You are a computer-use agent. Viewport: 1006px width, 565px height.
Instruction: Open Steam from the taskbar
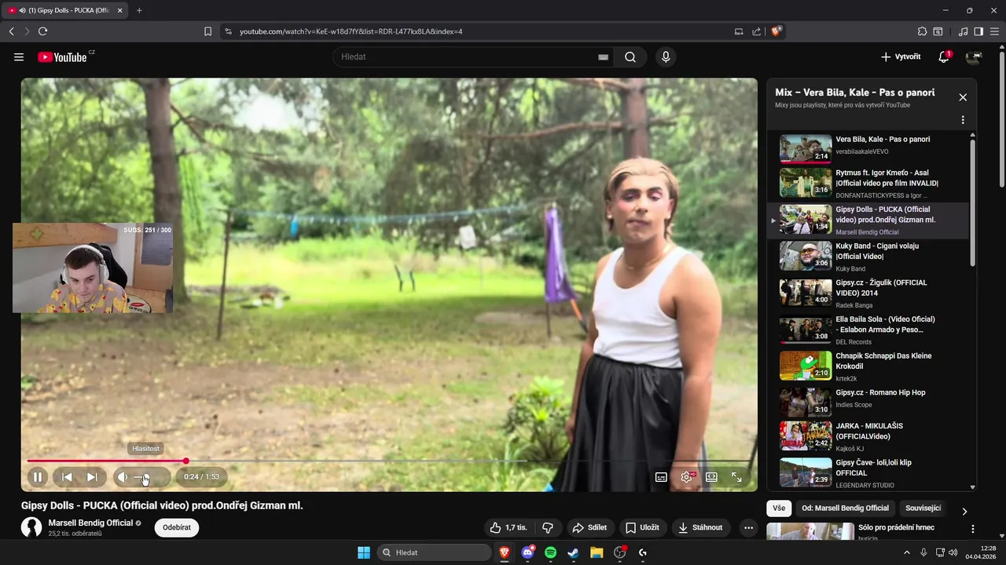573,552
